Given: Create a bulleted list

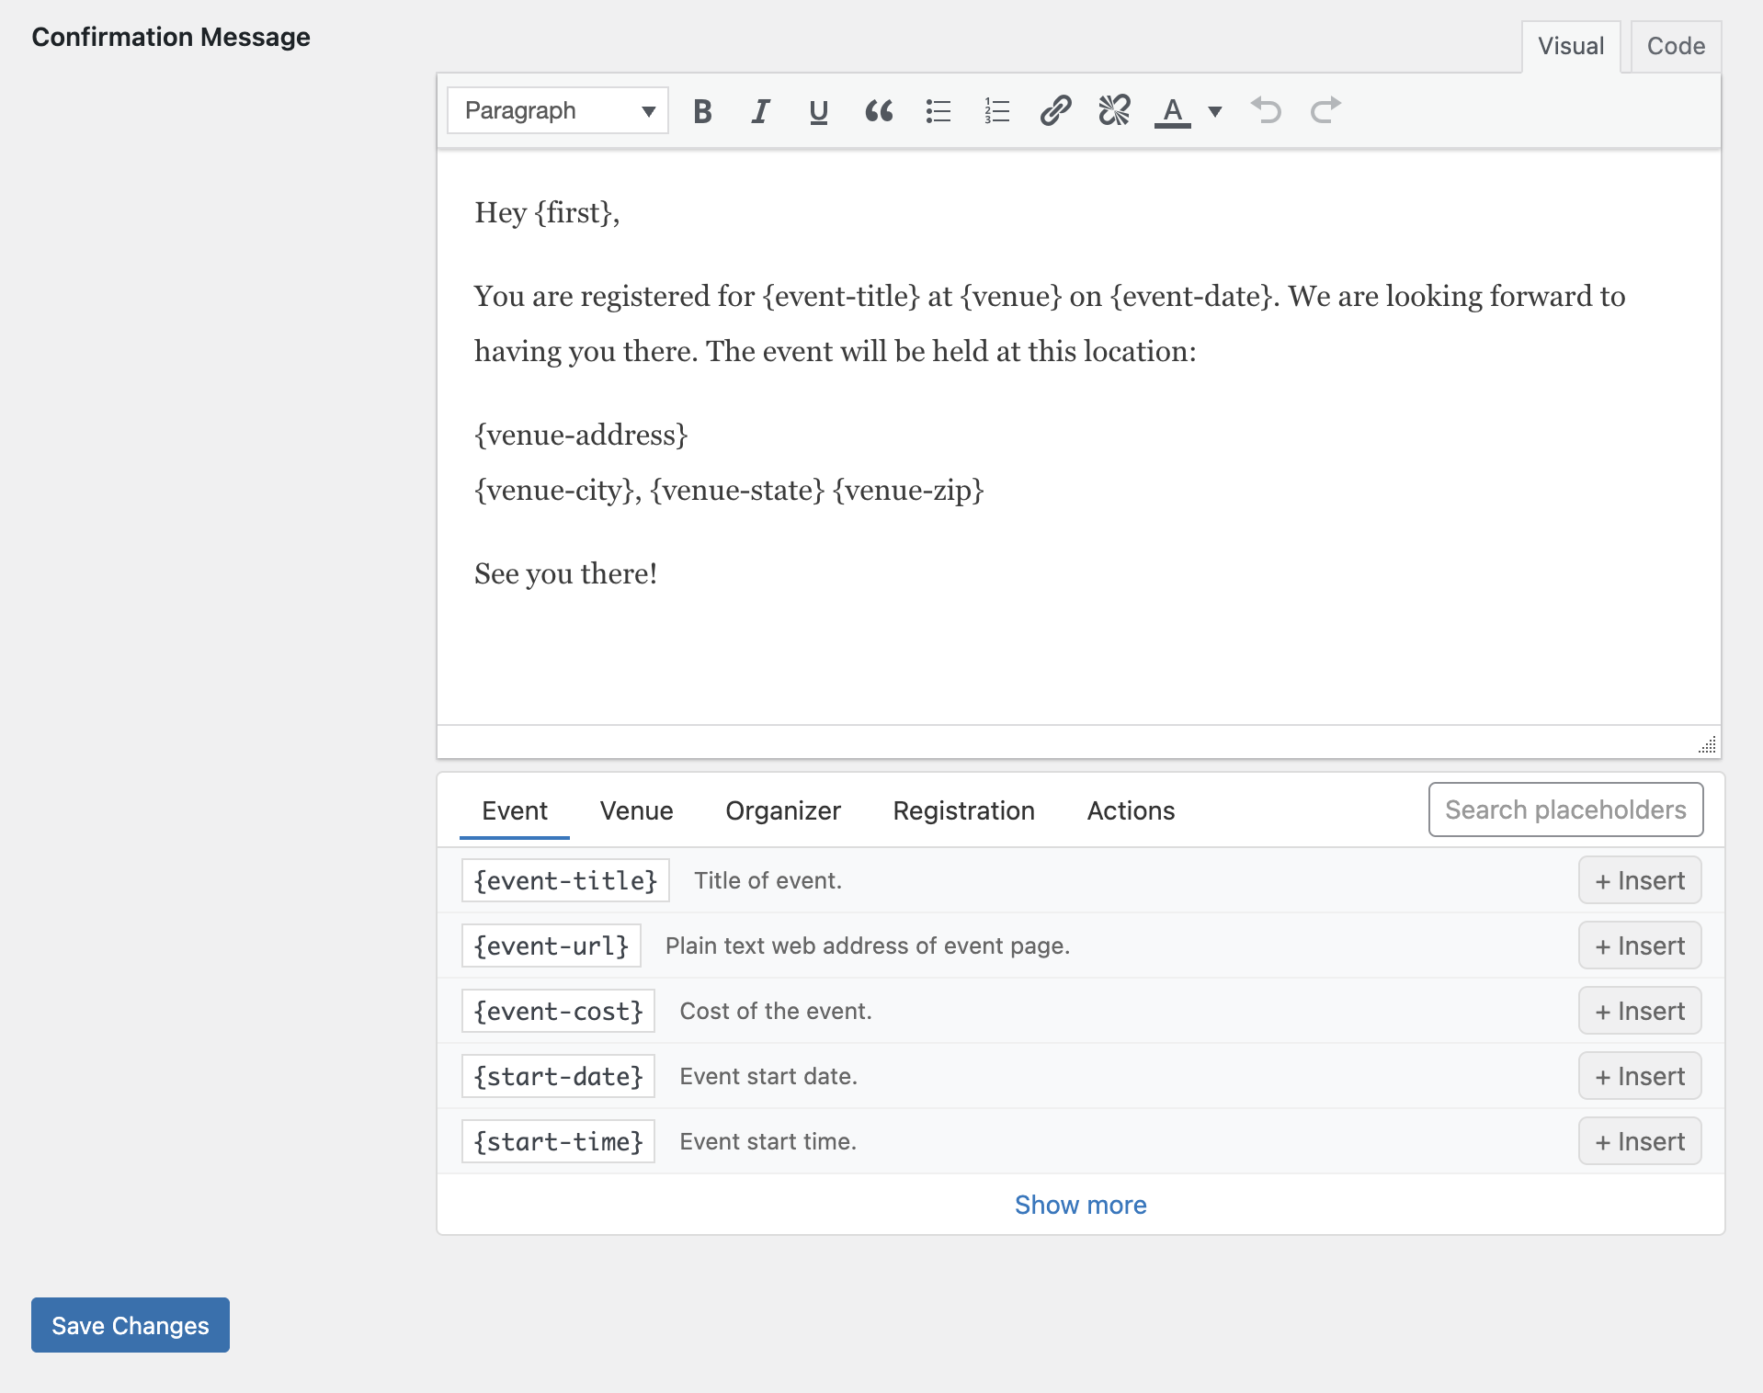Looking at the screenshot, I should pos(938,111).
